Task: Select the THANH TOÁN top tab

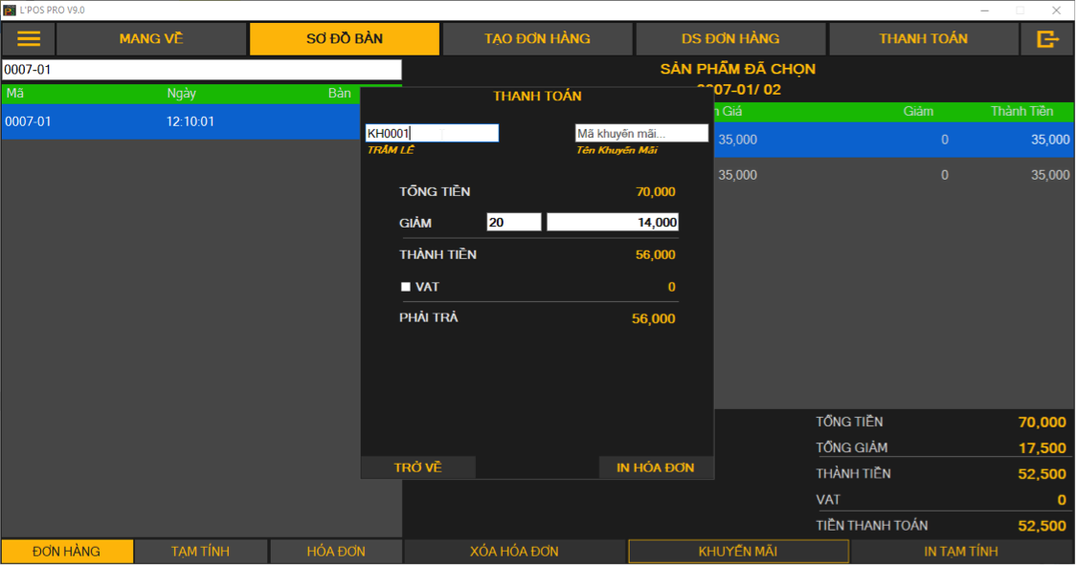Action: click(x=923, y=39)
